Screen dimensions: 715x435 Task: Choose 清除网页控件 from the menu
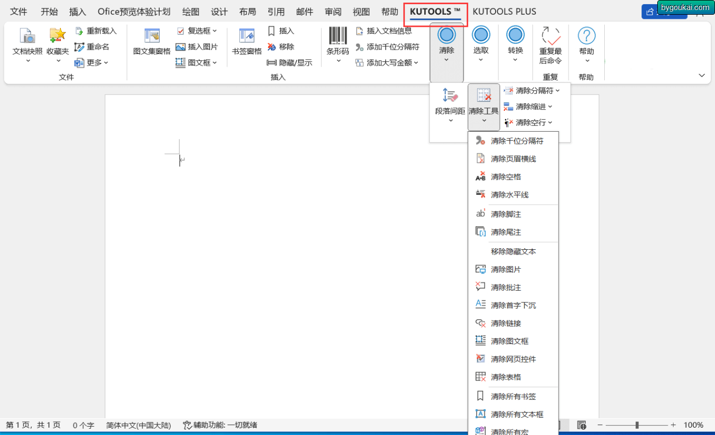(x=513, y=359)
